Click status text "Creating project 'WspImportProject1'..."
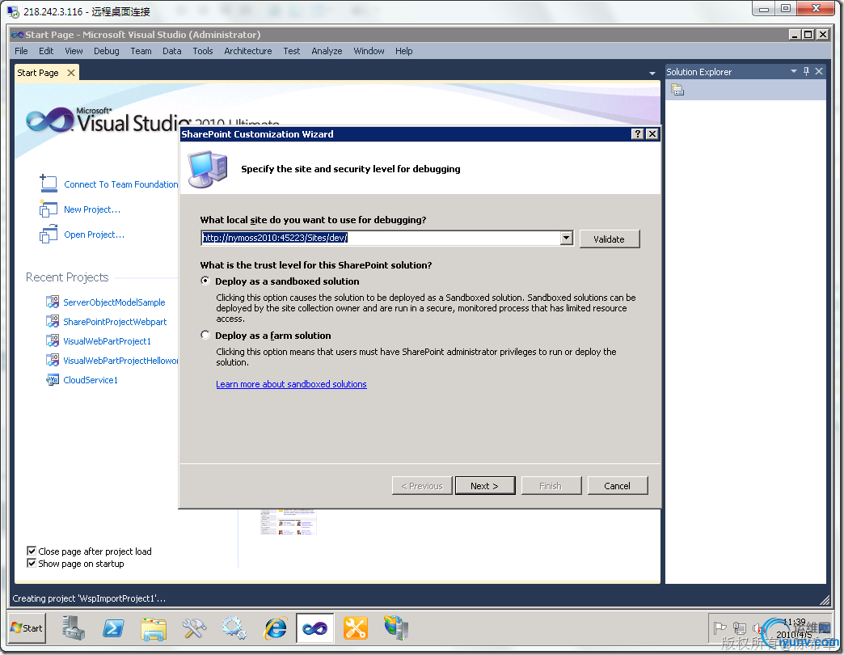Screen dimensions: 844x655 (x=89, y=598)
